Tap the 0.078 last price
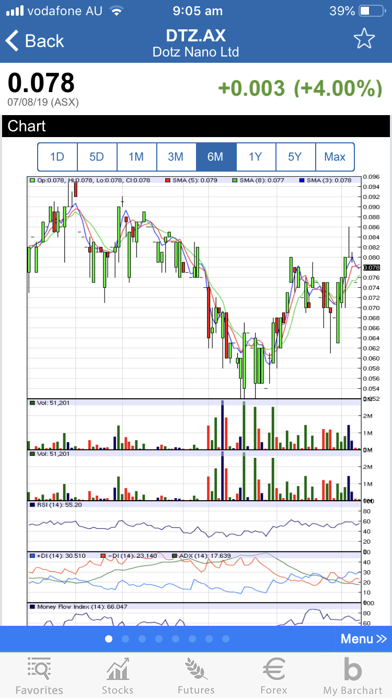The width and height of the screenshot is (392, 698). [x=41, y=83]
